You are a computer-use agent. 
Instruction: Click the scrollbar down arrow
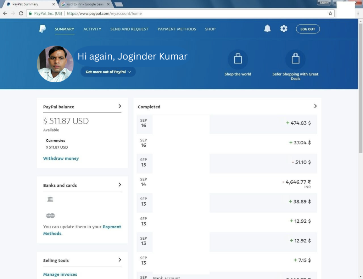pos(361,277)
